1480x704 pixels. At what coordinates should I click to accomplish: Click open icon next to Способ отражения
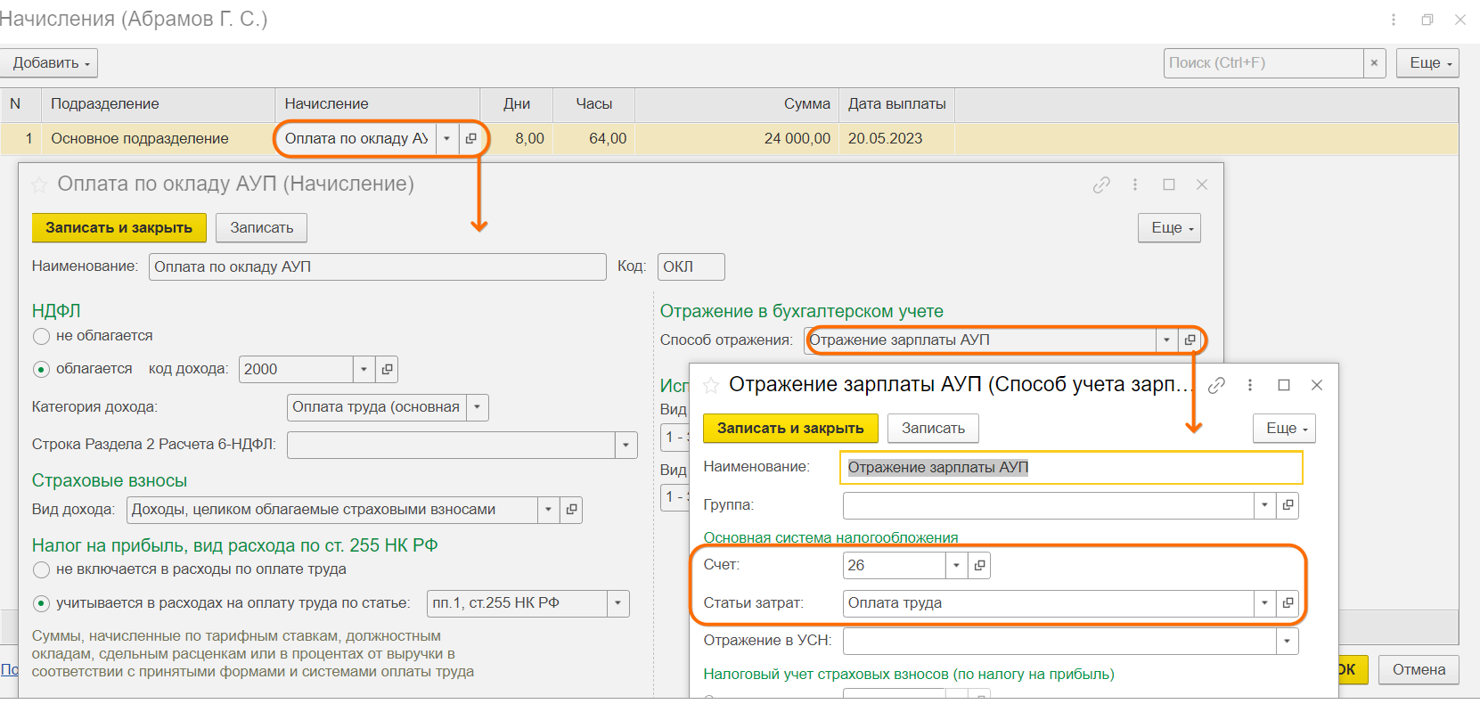click(x=1190, y=340)
